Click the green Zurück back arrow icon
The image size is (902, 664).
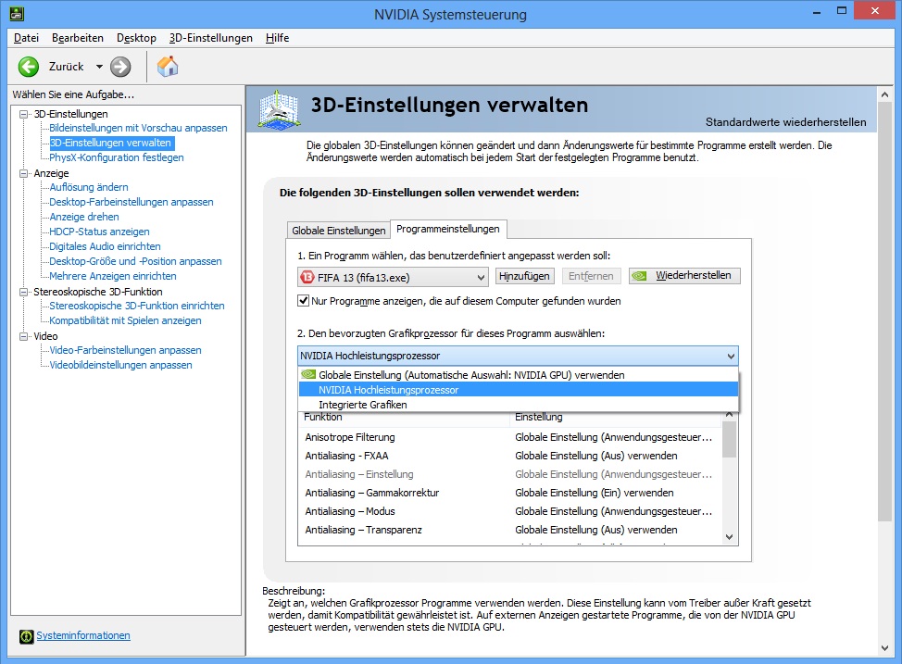coord(28,67)
